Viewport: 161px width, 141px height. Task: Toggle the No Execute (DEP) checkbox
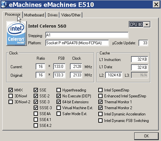(x=58, y=96)
